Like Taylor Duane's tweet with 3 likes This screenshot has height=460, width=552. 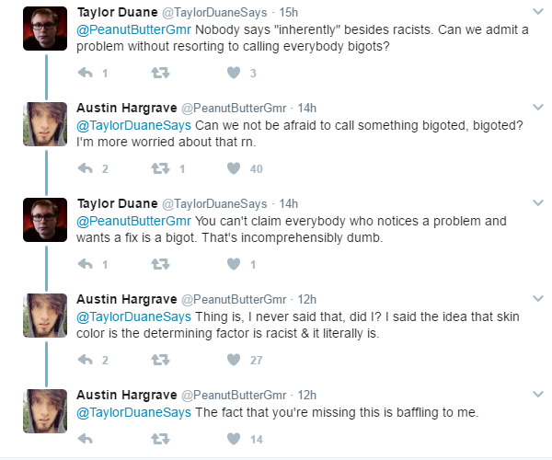tap(234, 73)
